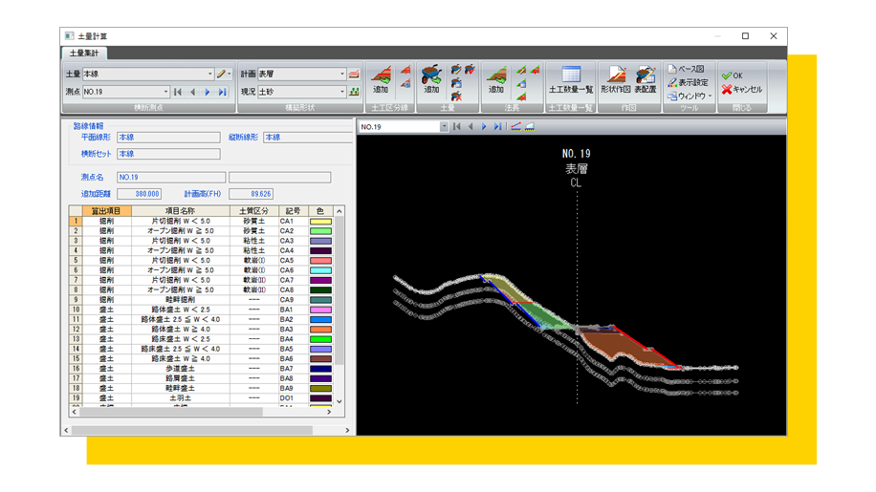Expand the 土量 本線 combo box

pyautogui.click(x=210, y=74)
